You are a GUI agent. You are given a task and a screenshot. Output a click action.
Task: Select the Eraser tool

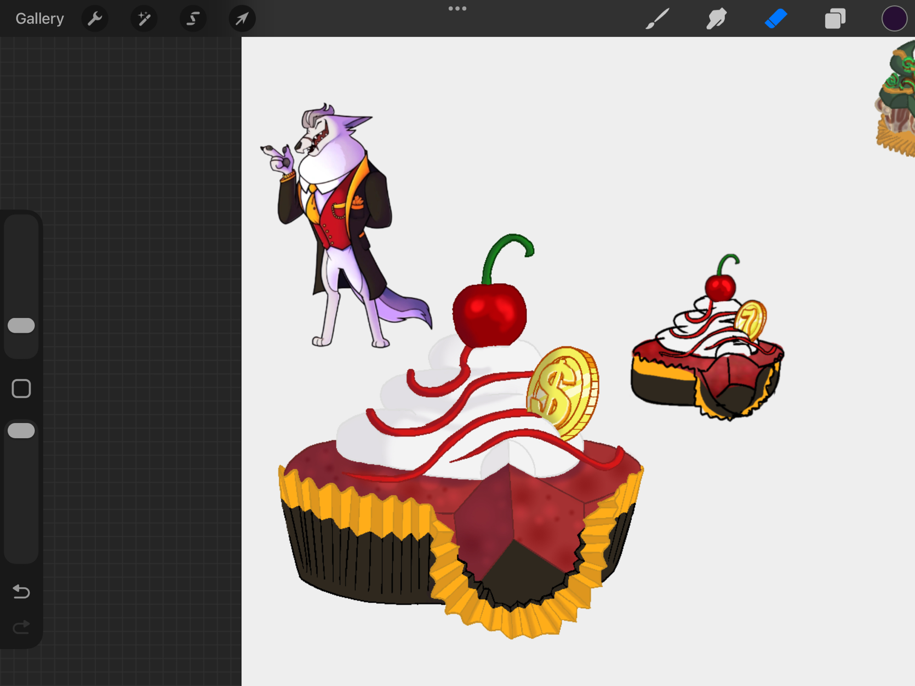click(776, 19)
